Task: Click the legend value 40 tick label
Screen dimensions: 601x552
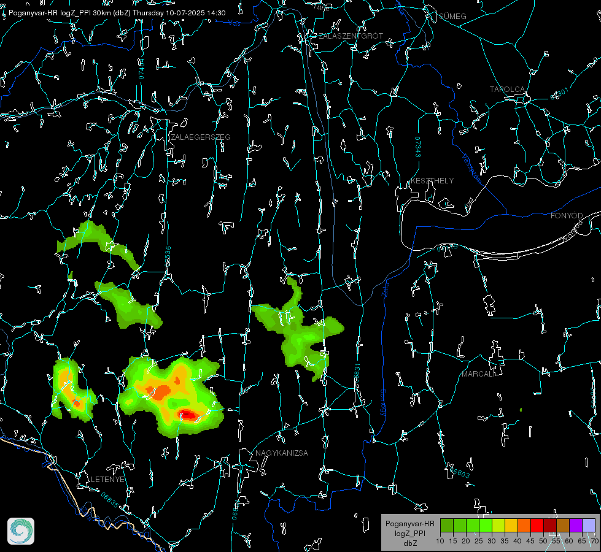Action: 518,541
